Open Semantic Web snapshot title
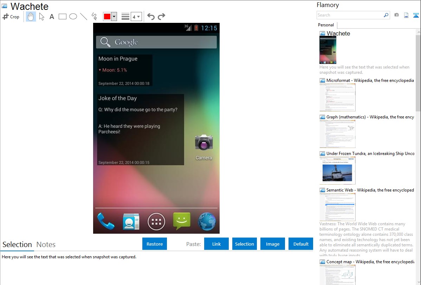The width and height of the screenshot is (421, 285). (x=370, y=190)
